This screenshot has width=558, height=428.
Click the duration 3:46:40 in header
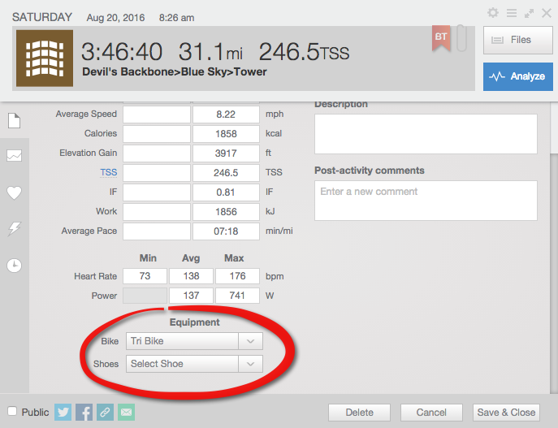click(122, 52)
